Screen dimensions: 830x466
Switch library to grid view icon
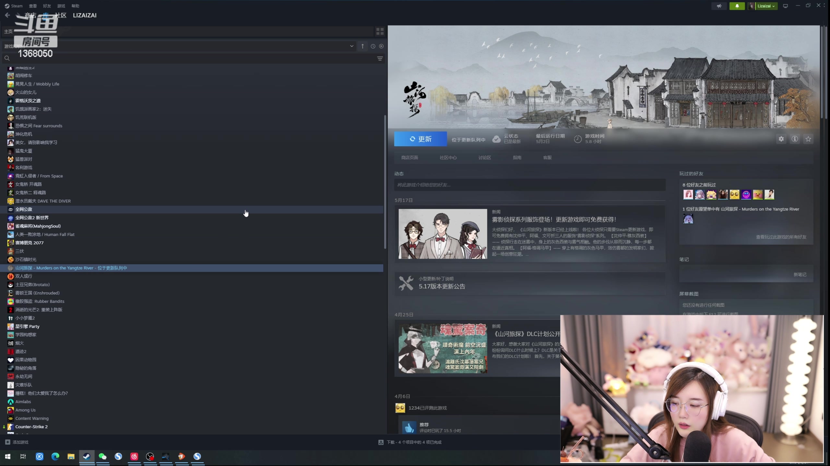pos(380,31)
